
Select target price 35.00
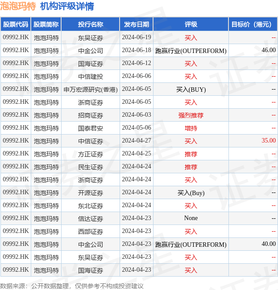click(269, 141)
